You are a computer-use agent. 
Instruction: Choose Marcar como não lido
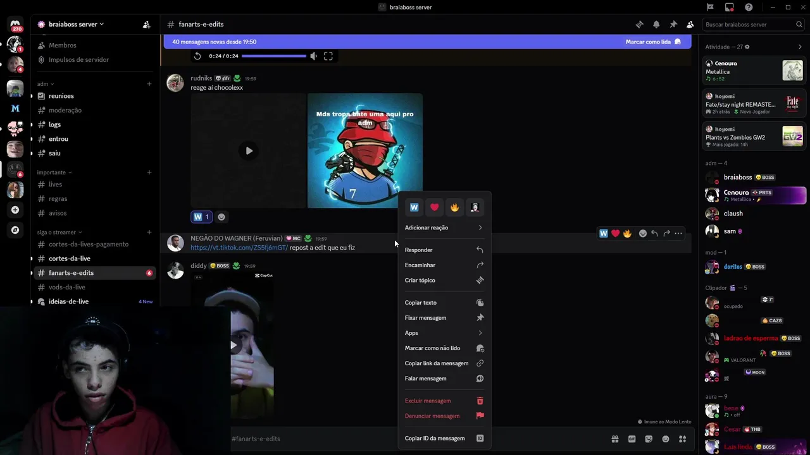(x=444, y=348)
